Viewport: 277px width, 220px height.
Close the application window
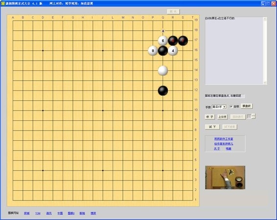274,3
